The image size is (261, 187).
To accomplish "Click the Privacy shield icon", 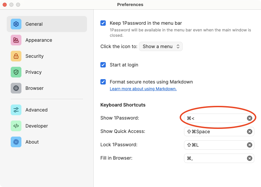I will click(x=16, y=72).
